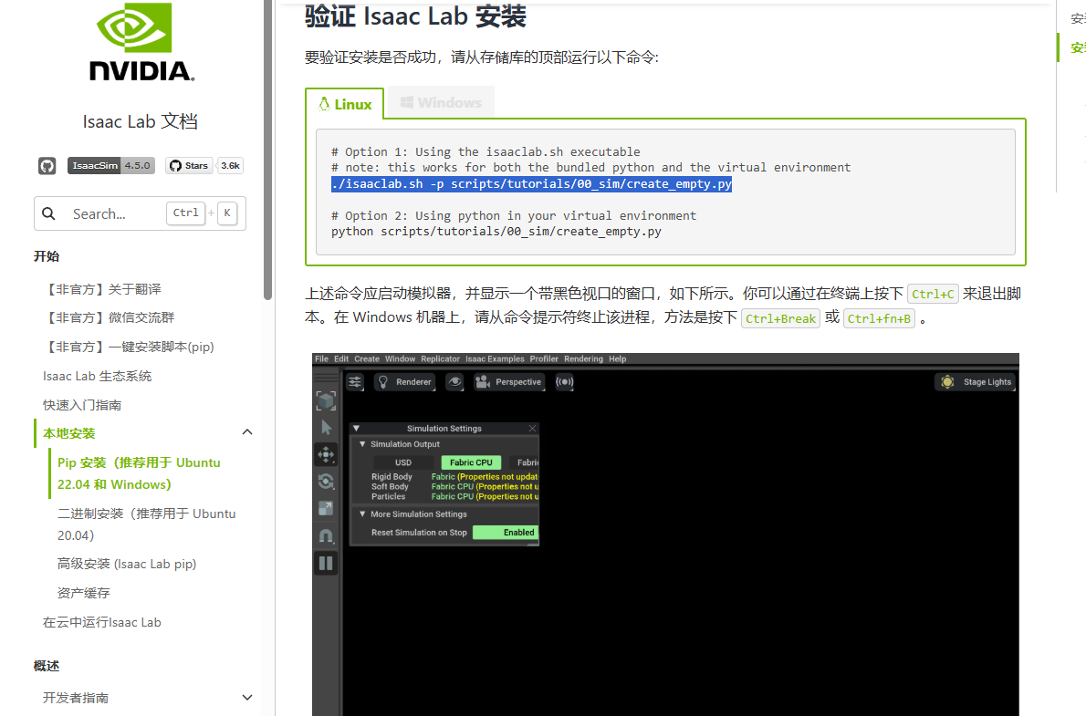Open 资产缓存 page

click(x=84, y=593)
